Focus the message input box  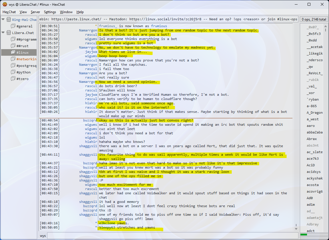point(171,236)
